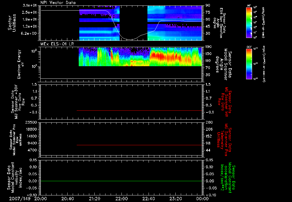Click the 18800 scanner position tick
Viewport: 292px width, 202px height.
(x=31, y=129)
